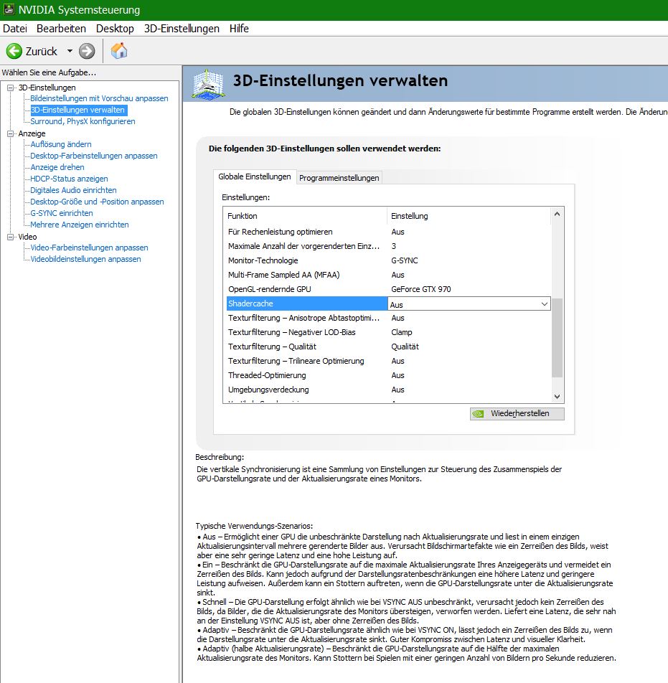Open Desktop-Größe und -Position anpassen

(97, 202)
